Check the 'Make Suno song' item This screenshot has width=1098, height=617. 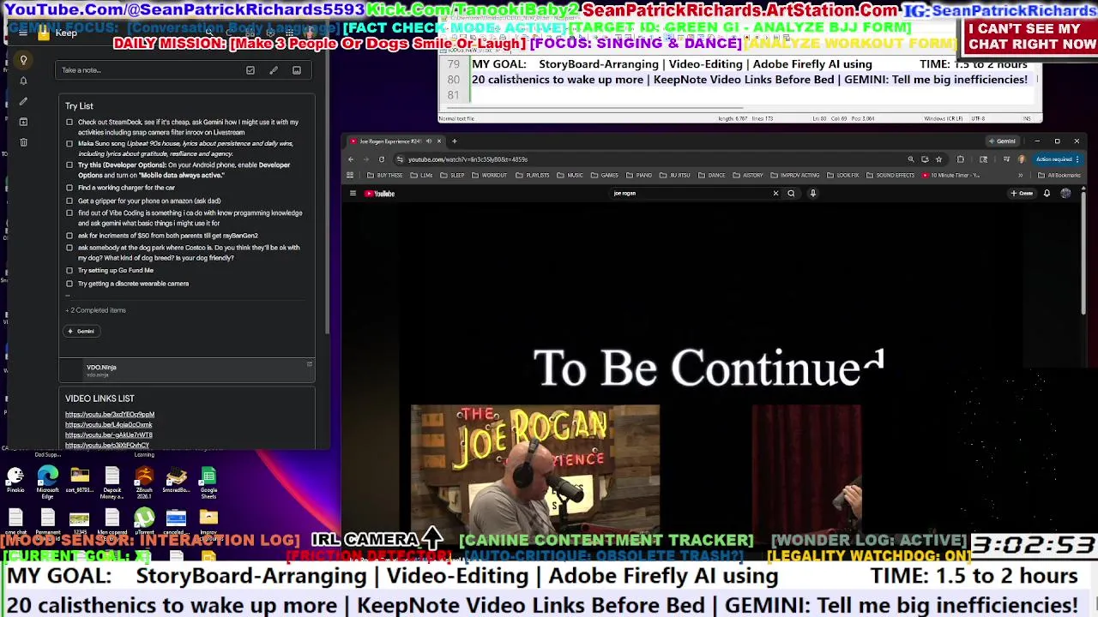coord(69,143)
